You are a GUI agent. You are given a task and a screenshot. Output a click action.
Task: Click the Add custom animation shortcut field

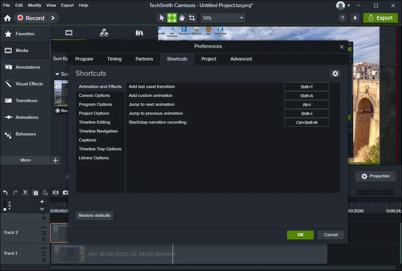[306, 96]
